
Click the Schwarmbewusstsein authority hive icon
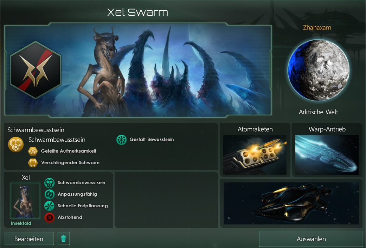pos(15,145)
